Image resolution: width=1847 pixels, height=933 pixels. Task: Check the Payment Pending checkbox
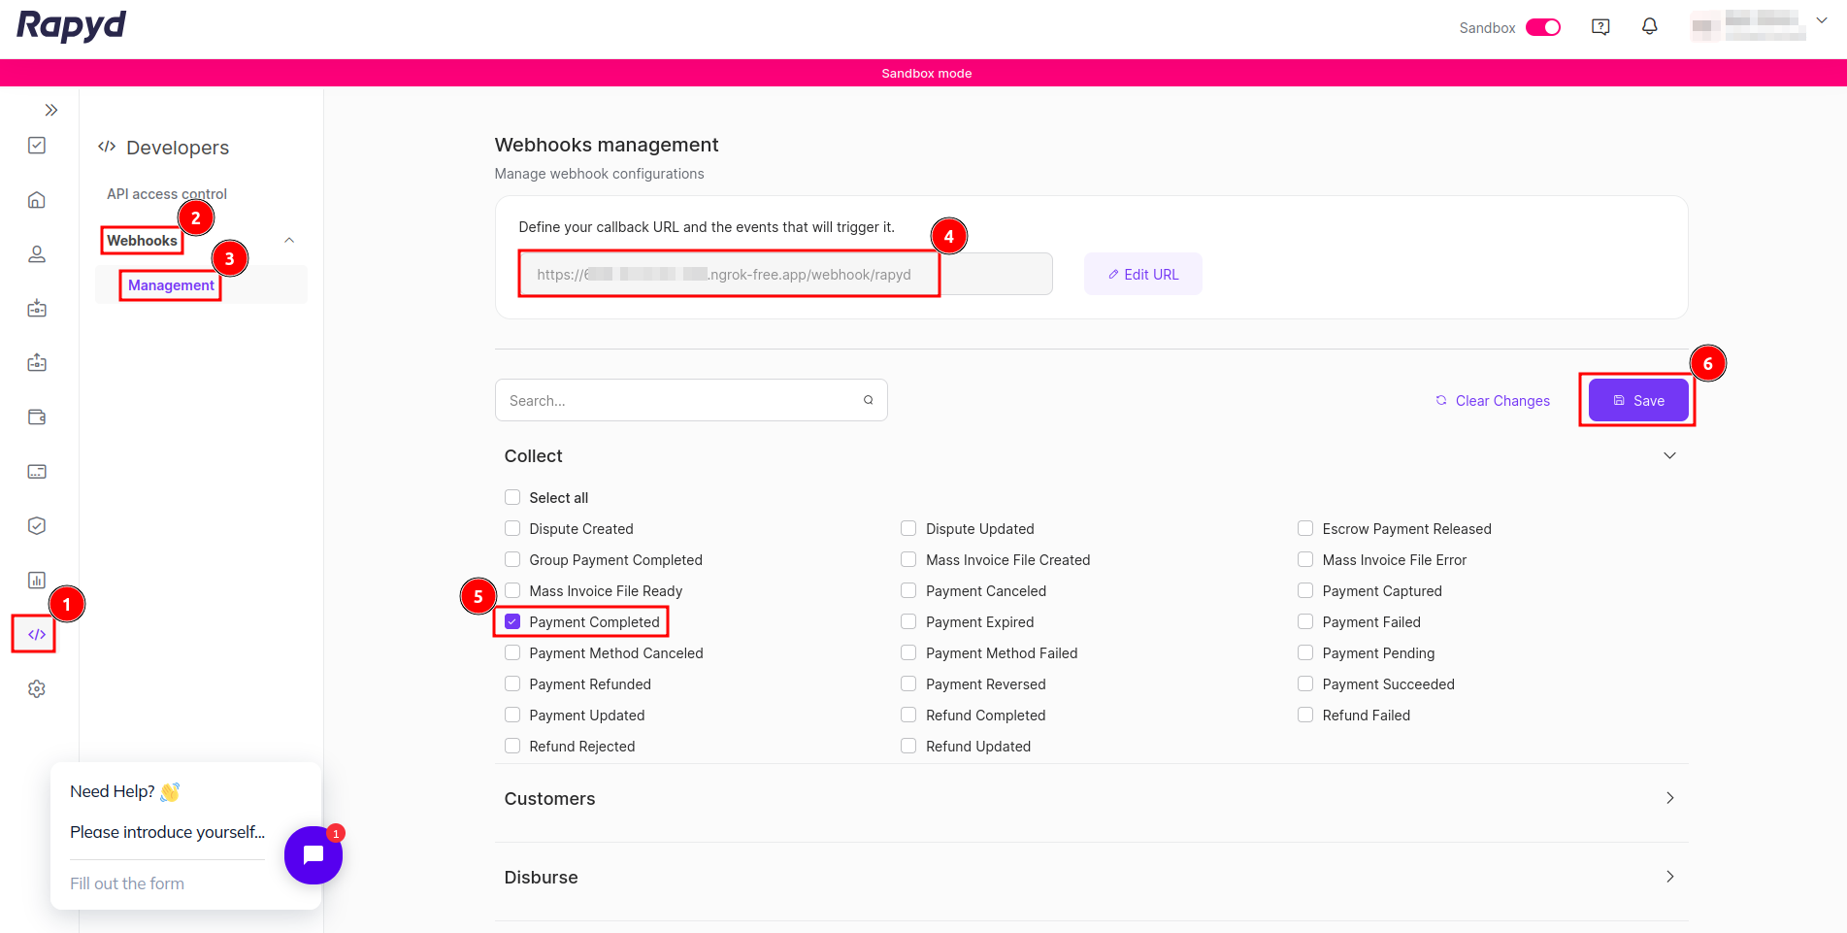(1305, 653)
